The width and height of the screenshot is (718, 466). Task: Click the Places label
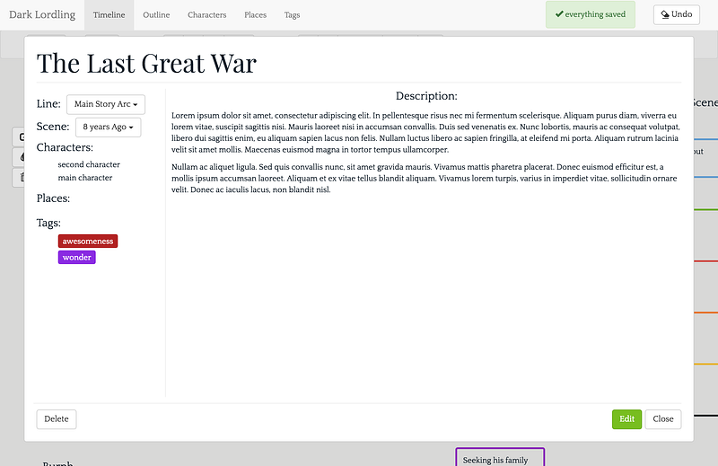53,198
